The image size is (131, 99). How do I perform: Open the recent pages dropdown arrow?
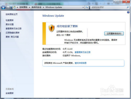point(11,8)
